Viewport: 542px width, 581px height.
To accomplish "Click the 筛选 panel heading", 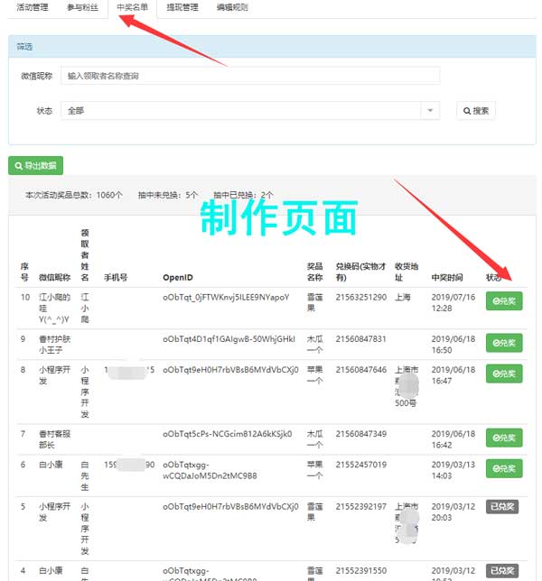I will [24, 47].
